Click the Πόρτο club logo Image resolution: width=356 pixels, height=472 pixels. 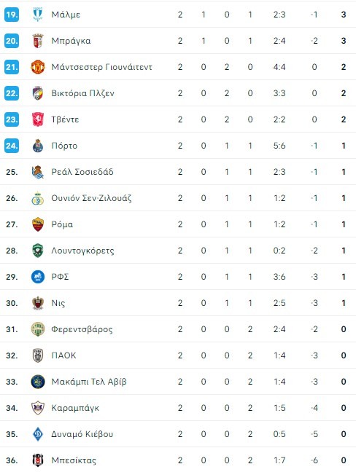[38, 146]
